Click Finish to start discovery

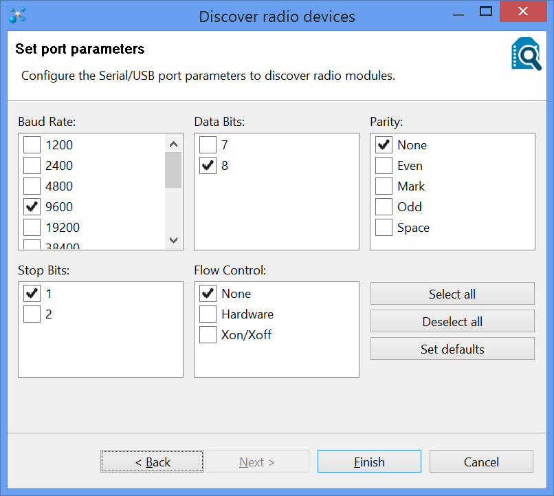tap(369, 462)
